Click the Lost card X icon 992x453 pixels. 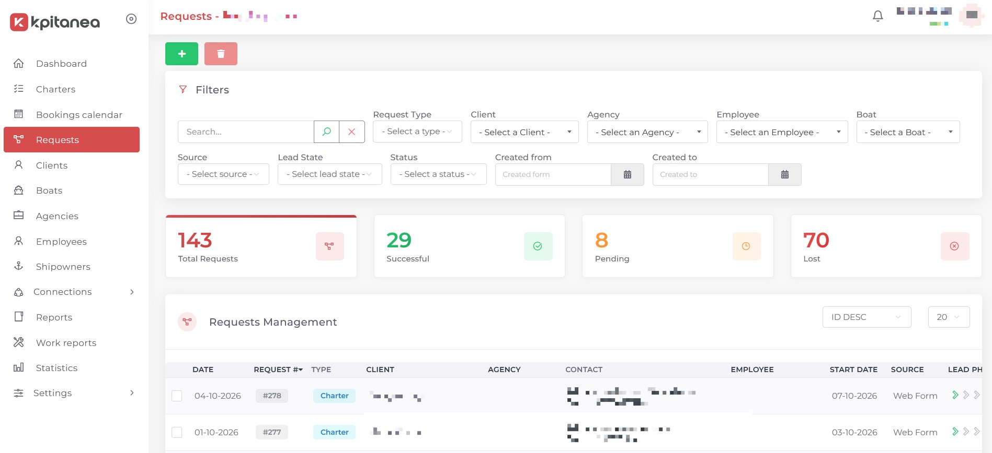(x=954, y=246)
